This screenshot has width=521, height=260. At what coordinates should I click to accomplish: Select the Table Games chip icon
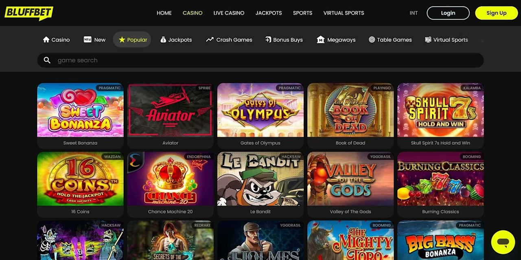coord(372,39)
